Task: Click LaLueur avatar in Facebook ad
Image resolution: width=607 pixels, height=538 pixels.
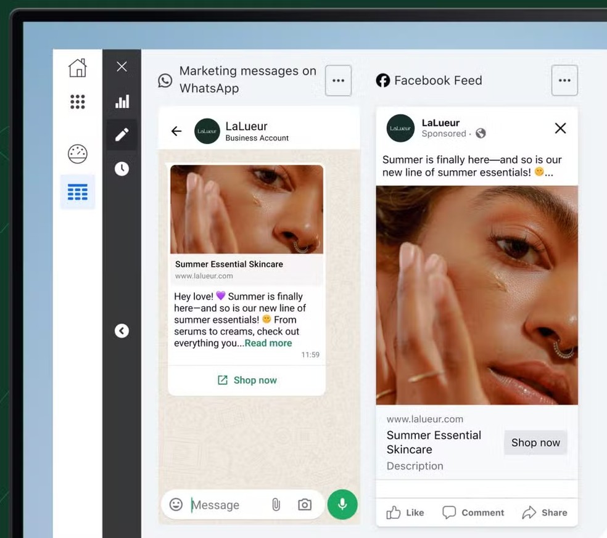Action: [x=400, y=128]
